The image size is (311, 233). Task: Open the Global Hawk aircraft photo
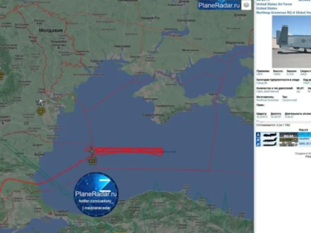291,41
